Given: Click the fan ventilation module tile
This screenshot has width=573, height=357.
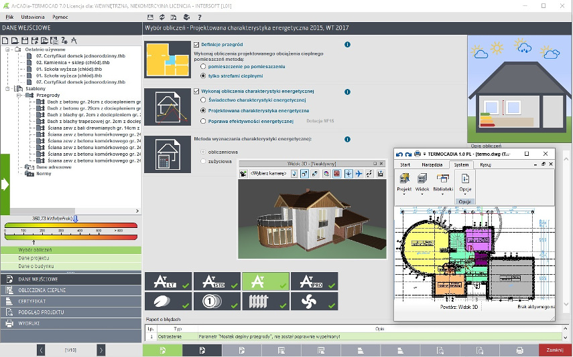Looking at the screenshot, I should (314, 302).
